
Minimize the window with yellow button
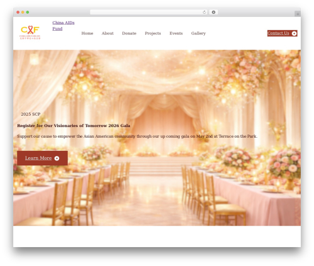(23, 12)
